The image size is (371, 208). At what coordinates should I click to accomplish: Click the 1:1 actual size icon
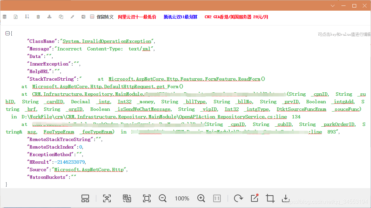tap(217, 198)
